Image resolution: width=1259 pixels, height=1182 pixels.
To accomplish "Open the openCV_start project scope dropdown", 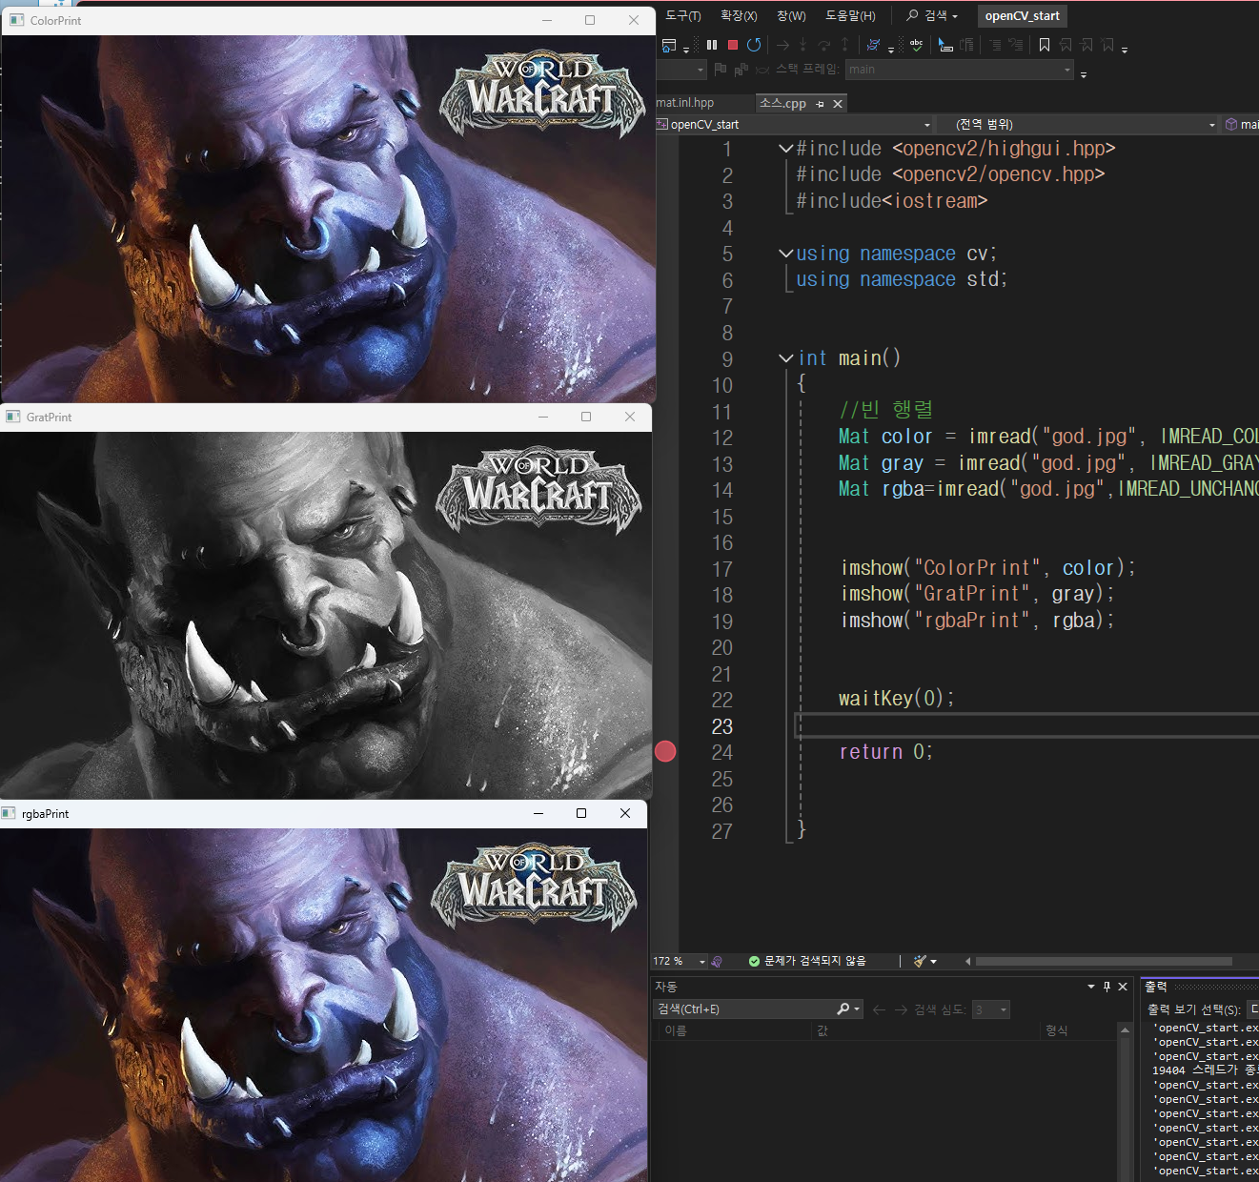I will pyautogui.click(x=927, y=125).
